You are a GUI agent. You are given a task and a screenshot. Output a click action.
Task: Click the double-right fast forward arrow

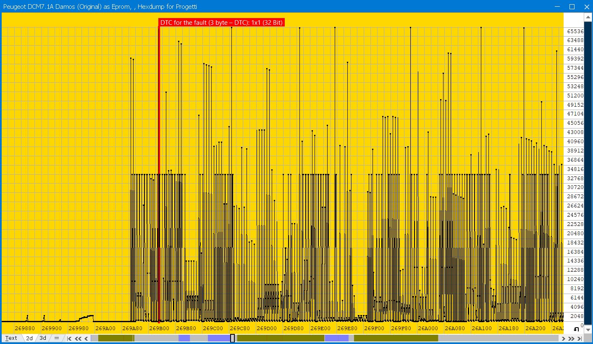coord(571,339)
